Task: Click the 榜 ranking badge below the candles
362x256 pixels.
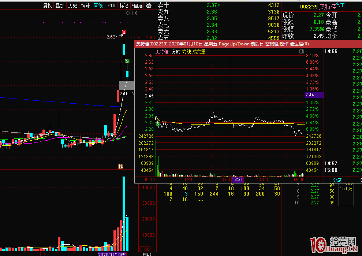Action: pyautogui.click(x=120, y=167)
